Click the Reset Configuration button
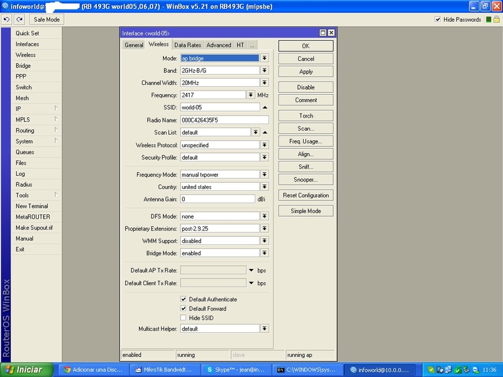The height and width of the screenshot is (377, 503). (306, 195)
